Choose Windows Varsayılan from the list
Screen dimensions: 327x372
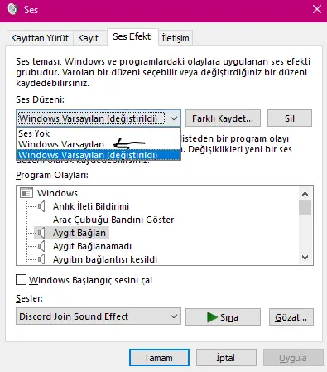pos(61,144)
